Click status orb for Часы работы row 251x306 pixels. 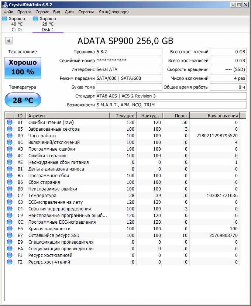(10, 135)
